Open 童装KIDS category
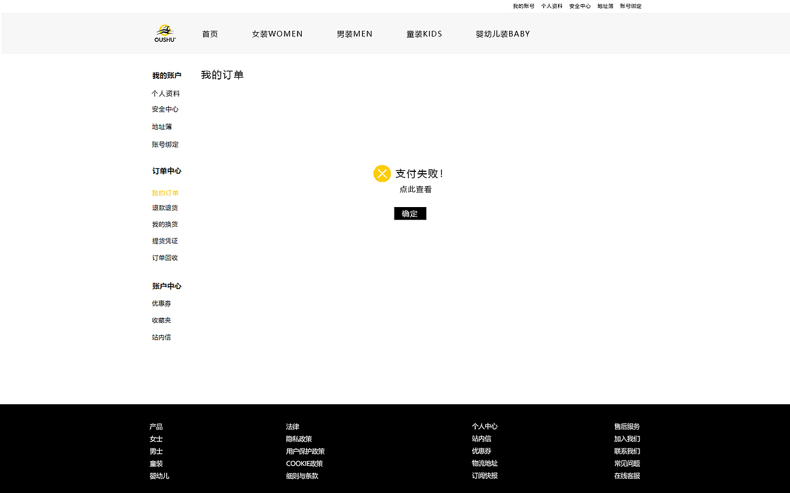 [x=424, y=34]
